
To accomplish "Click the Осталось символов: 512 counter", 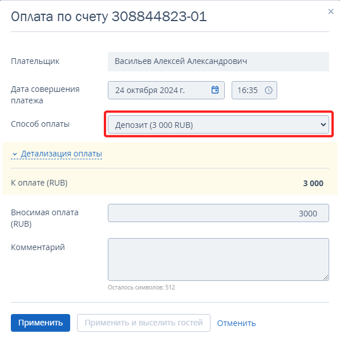I will (x=141, y=287).
